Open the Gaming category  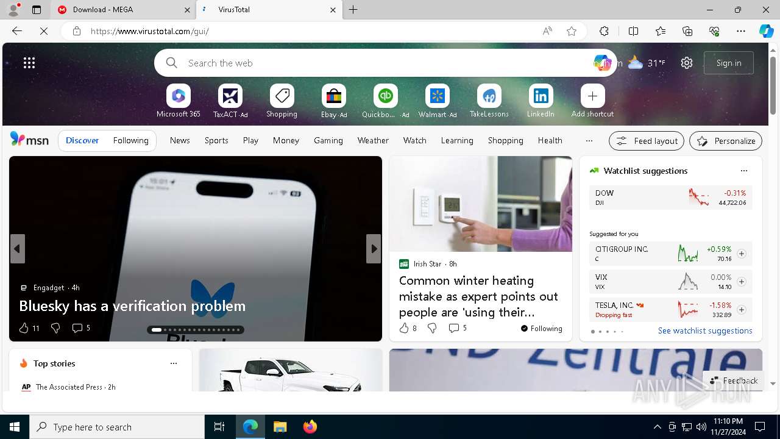pyautogui.click(x=328, y=140)
